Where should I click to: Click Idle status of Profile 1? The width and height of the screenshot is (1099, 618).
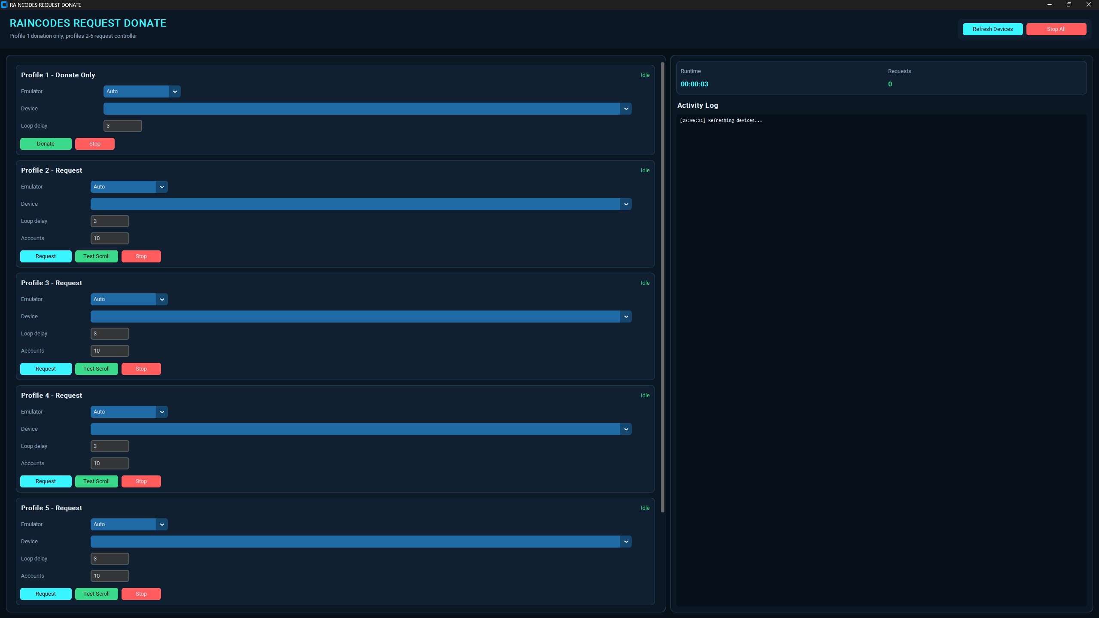pos(645,75)
